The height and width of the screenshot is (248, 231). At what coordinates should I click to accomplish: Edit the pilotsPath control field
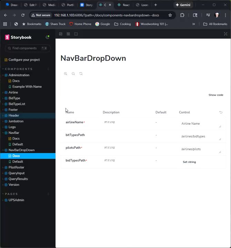[200, 149]
